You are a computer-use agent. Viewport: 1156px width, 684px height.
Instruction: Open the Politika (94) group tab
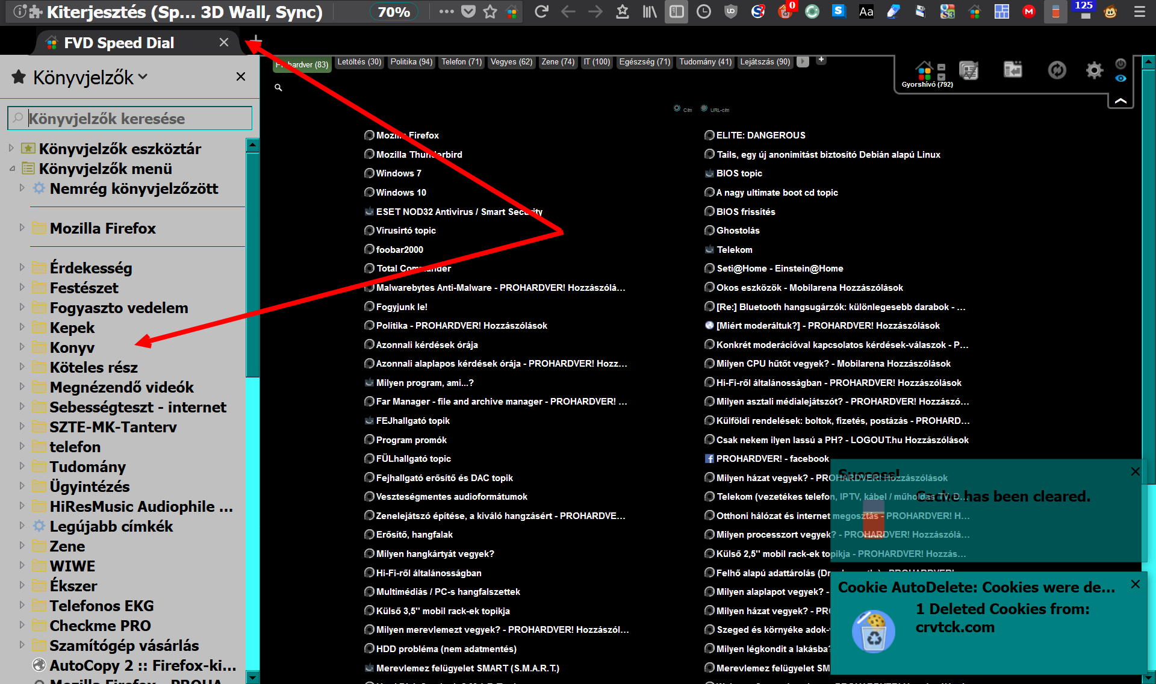[x=411, y=62]
